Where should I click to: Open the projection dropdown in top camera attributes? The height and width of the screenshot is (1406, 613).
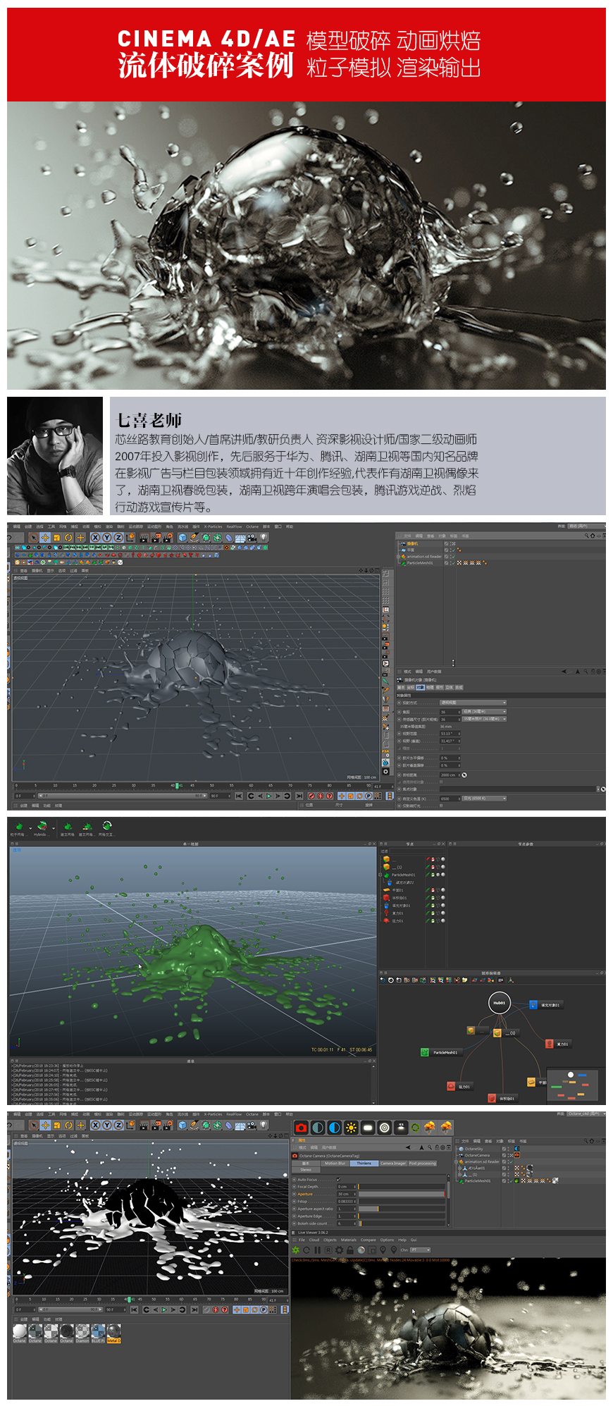(473, 703)
